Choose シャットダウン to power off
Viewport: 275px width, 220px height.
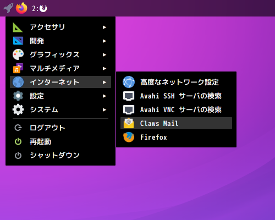[x=61, y=155]
